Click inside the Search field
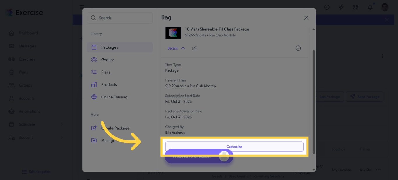Image resolution: width=398 pixels, height=180 pixels. [120, 18]
